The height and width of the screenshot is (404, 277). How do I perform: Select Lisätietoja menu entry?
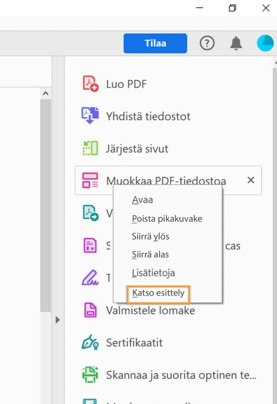click(x=154, y=273)
